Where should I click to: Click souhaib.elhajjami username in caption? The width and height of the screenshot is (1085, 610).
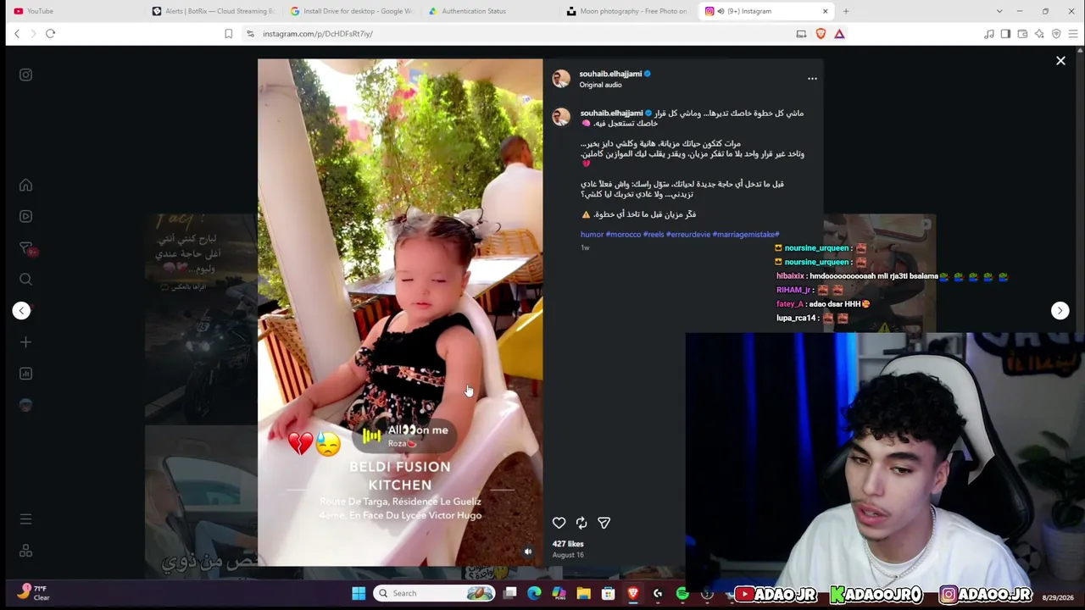[x=611, y=113]
